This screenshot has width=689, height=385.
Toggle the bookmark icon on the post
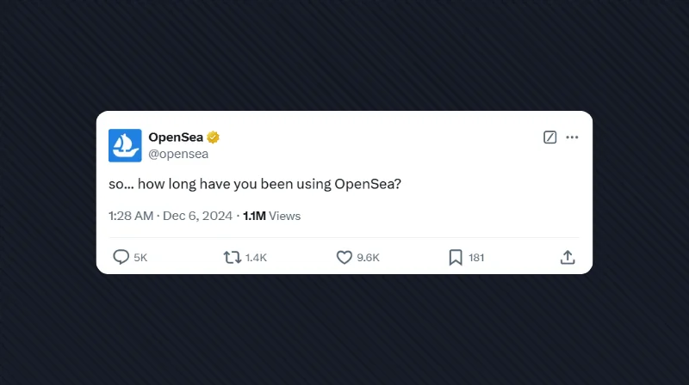click(x=456, y=257)
